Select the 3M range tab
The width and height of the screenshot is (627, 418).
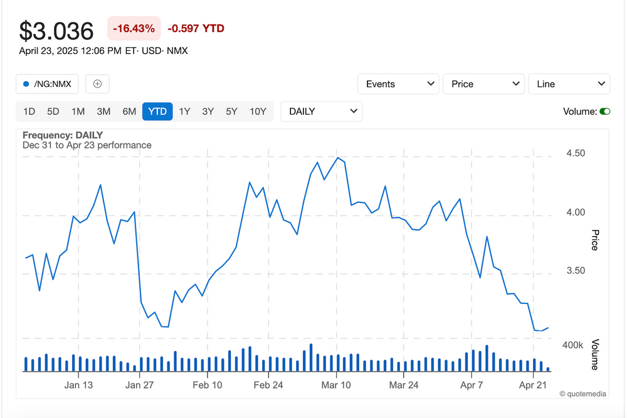coord(103,112)
